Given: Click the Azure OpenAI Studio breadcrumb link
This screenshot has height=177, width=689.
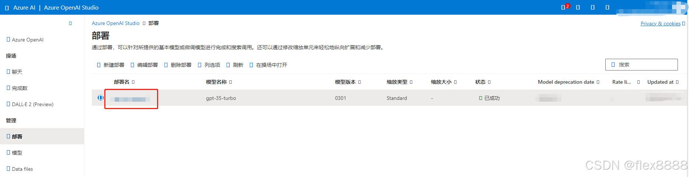Looking at the screenshot, I should pos(115,23).
